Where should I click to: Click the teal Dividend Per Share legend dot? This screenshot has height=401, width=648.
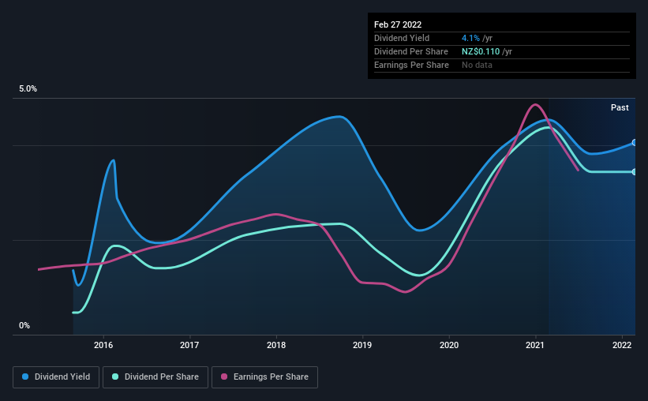click(115, 377)
